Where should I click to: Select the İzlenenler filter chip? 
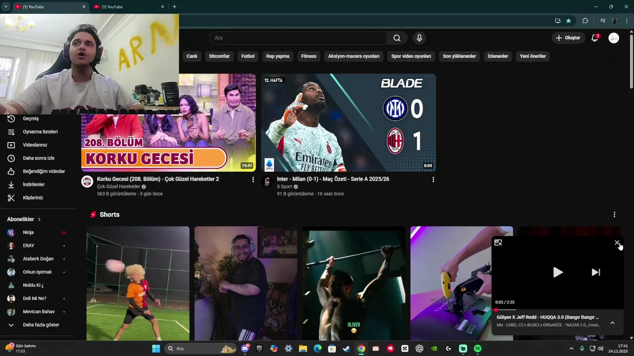[498, 56]
